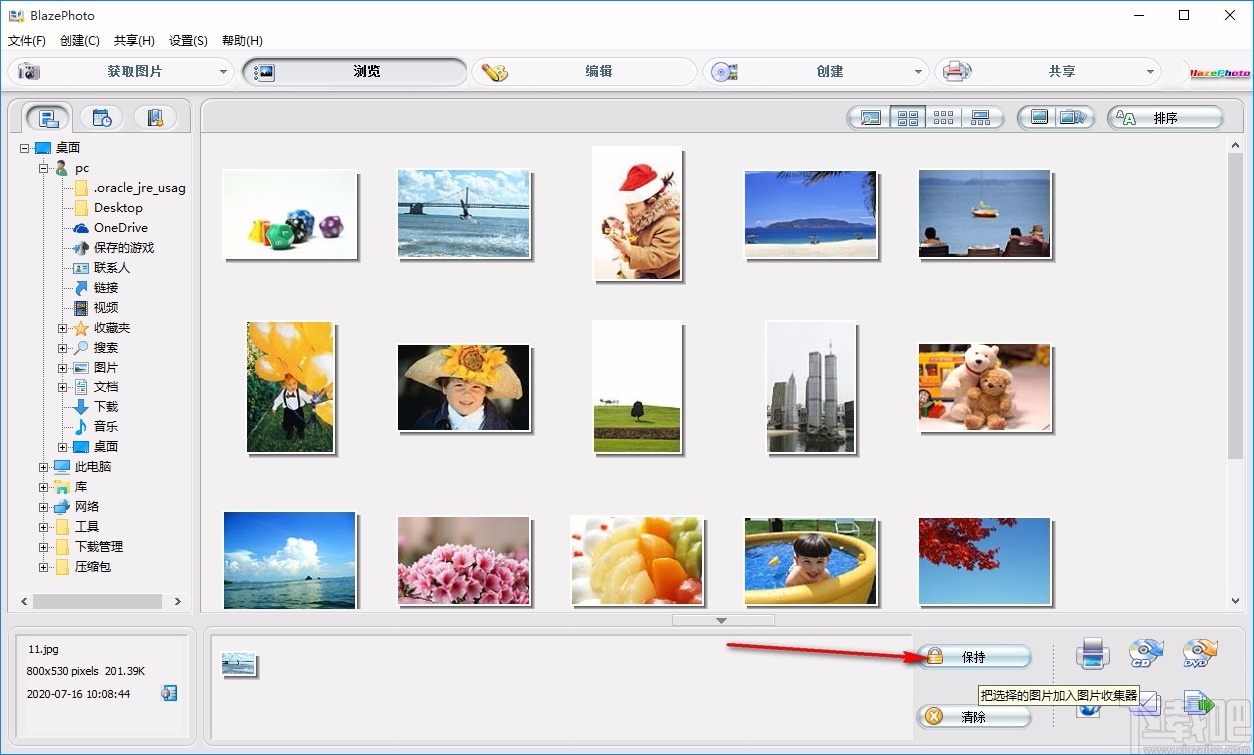Click the export document icon with green arrow
The image size is (1254, 755).
point(1199,703)
